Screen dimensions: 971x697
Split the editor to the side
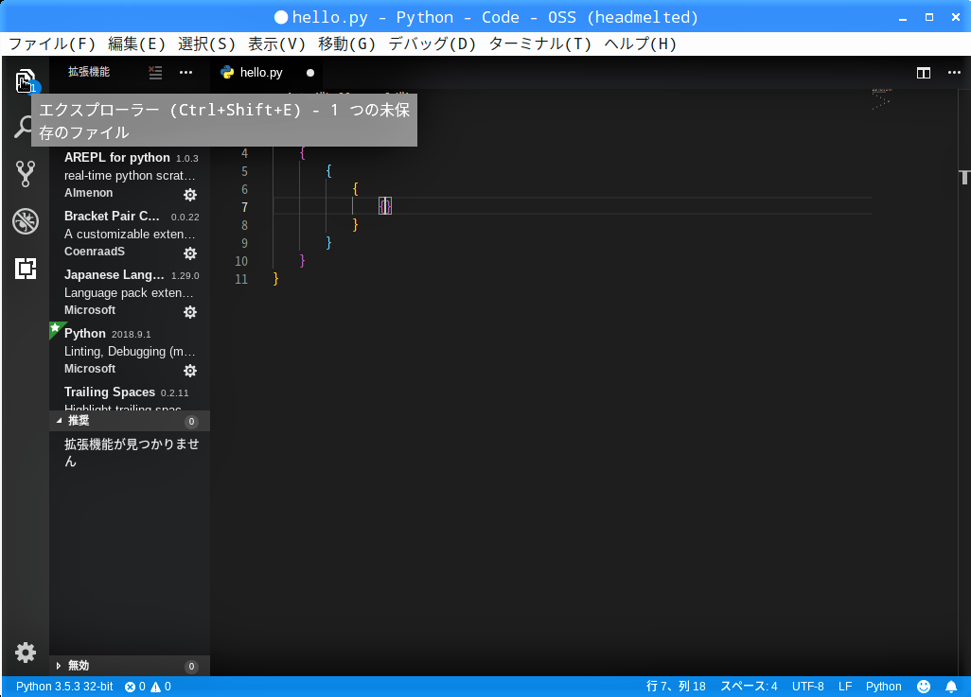pyautogui.click(x=924, y=73)
